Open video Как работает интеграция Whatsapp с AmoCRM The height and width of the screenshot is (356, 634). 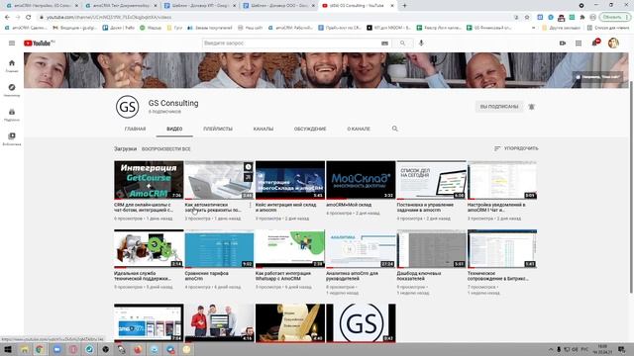(x=283, y=276)
